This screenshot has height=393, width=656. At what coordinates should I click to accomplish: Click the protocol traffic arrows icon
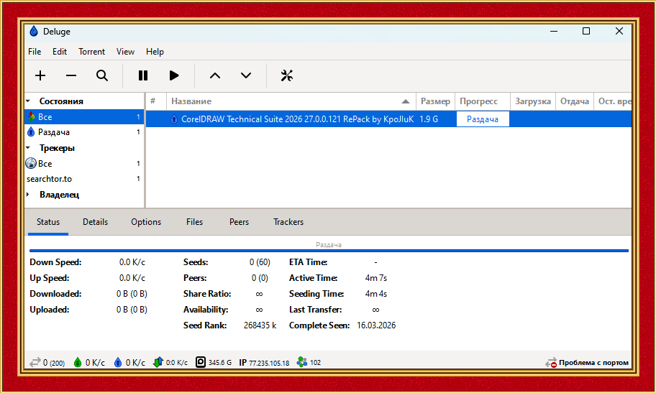[158, 362]
